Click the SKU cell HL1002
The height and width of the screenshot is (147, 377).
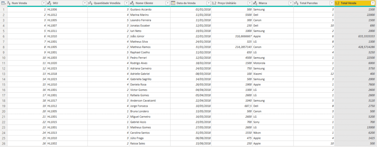coord(67,143)
